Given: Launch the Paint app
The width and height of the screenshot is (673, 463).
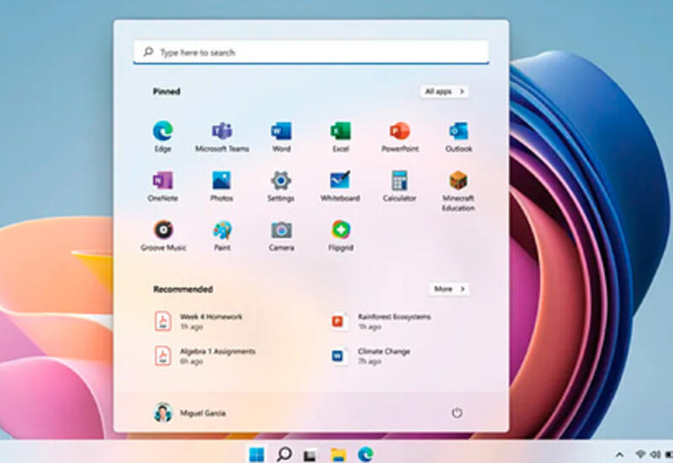Looking at the screenshot, I should (222, 236).
